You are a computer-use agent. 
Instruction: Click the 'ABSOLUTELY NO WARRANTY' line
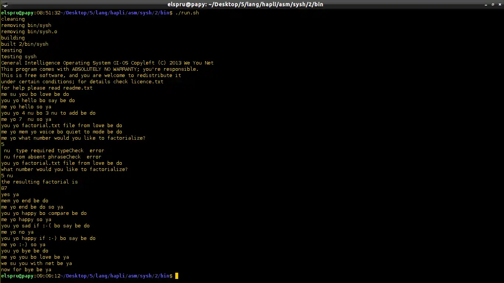[100, 69]
